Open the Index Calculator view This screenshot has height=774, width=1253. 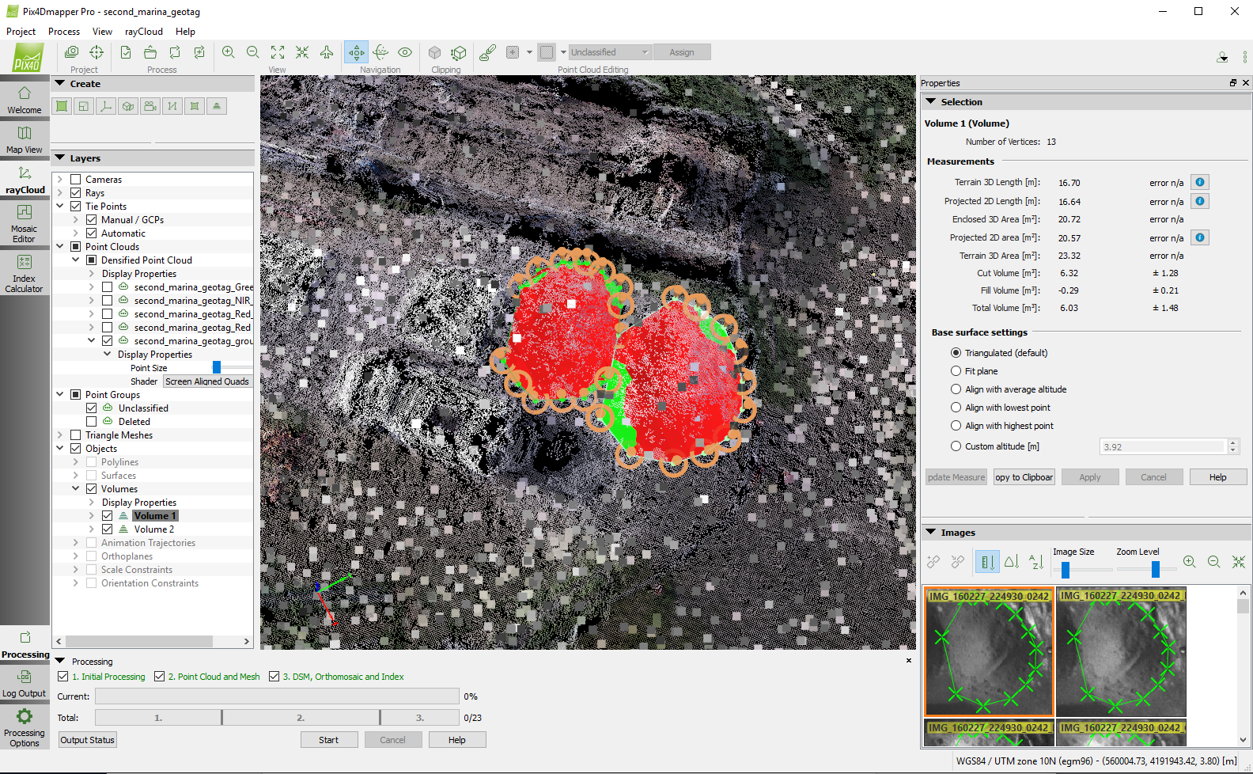click(25, 273)
